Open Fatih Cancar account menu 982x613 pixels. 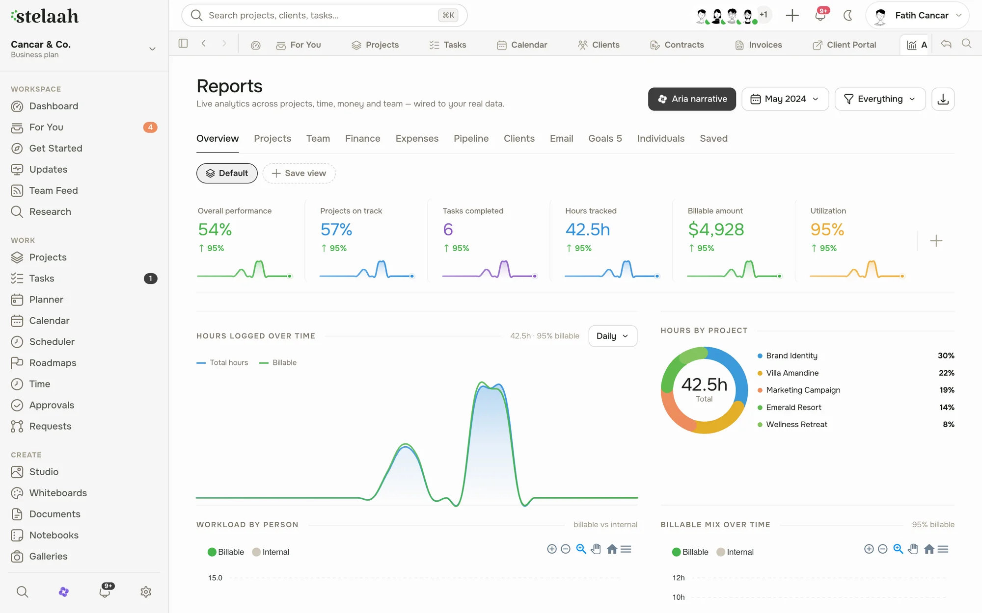pos(917,15)
